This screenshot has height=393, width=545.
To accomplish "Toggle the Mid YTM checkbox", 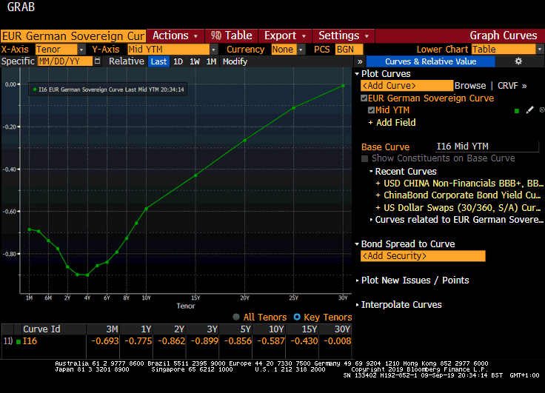I will point(372,110).
